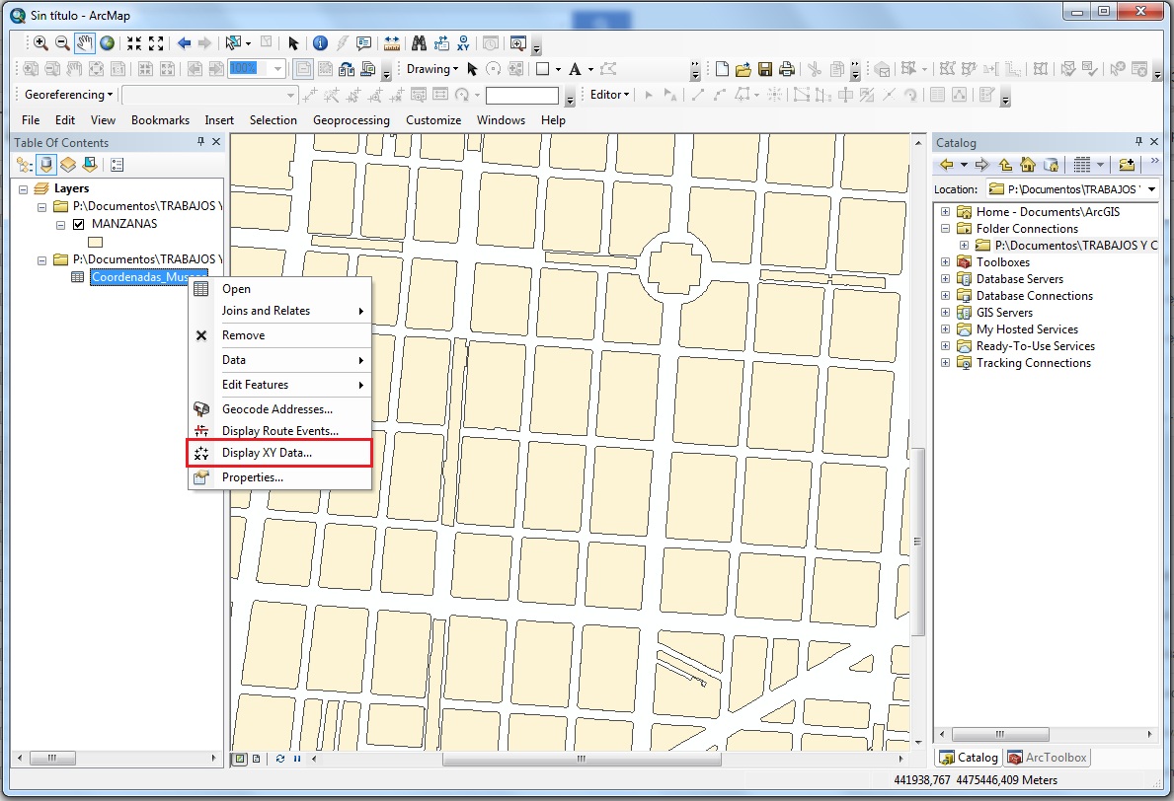Select the Zoom In tool
The width and height of the screenshot is (1174, 801).
pyautogui.click(x=42, y=42)
